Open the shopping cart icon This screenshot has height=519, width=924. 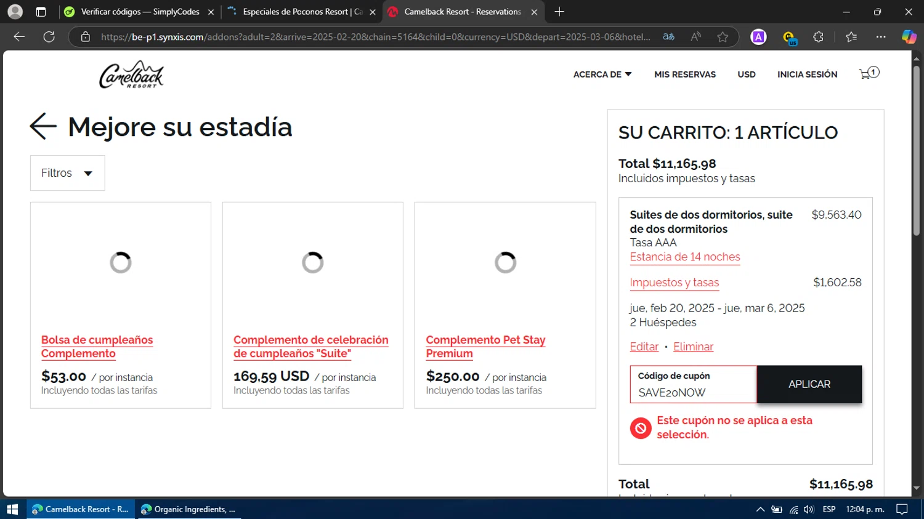tap(869, 73)
